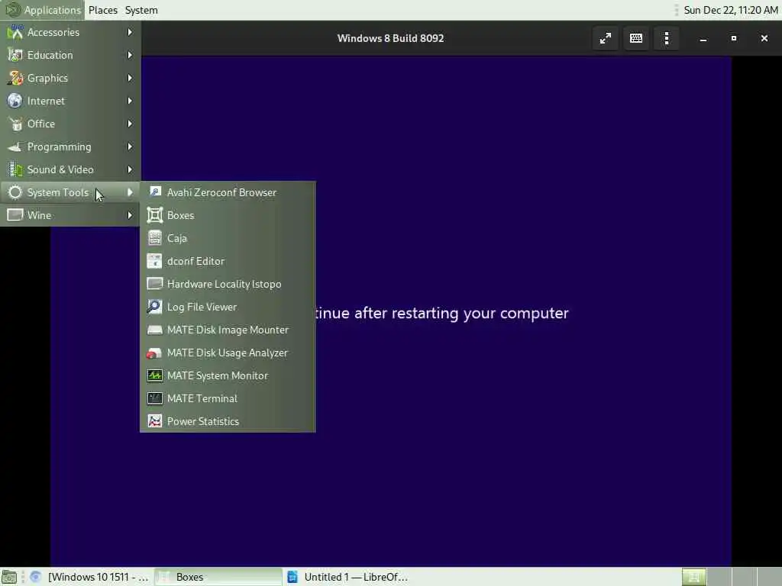Click the Office category icon
The width and height of the screenshot is (782, 586).
(15, 124)
